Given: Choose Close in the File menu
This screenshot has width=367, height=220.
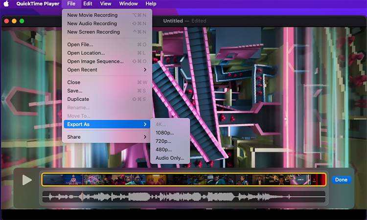Looking at the screenshot, I should pos(107,82).
